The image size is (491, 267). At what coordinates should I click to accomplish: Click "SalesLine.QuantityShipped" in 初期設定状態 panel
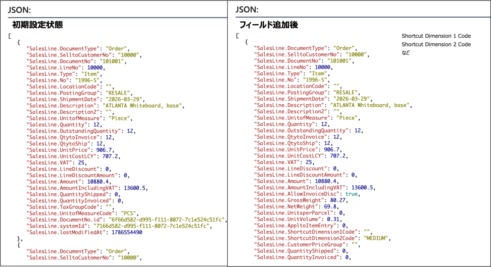coord(68,194)
